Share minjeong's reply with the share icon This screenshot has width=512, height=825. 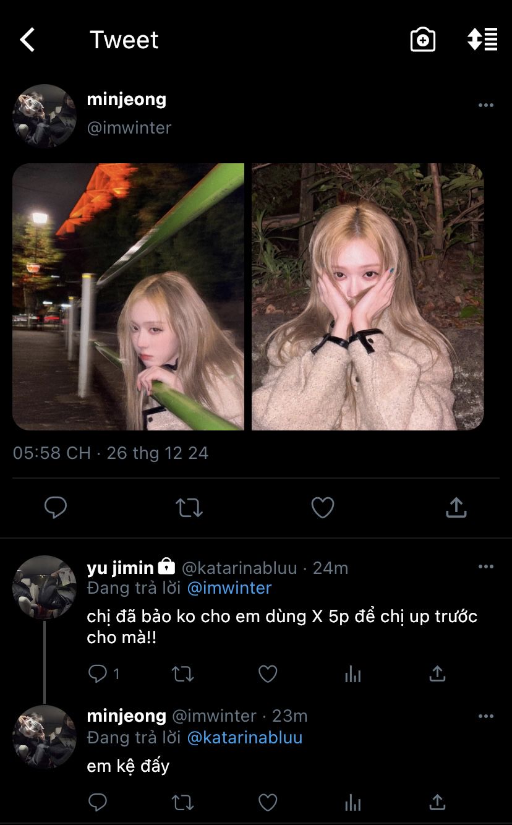(x=437, y=803)
